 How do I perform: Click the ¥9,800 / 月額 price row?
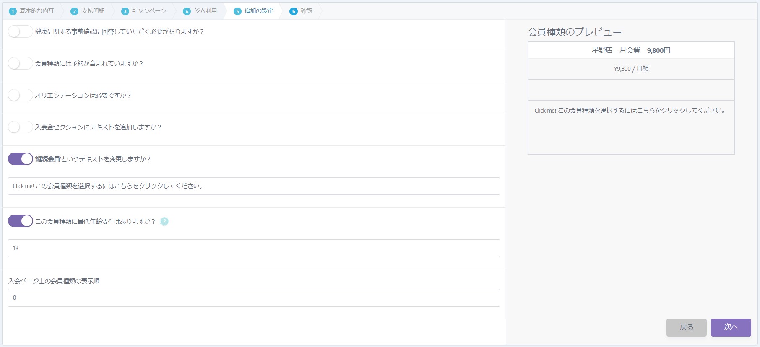pos(631,69)
